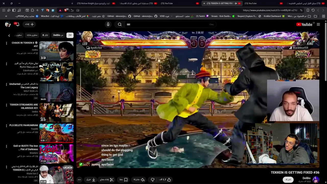Click the YouTube logo to go home
327x184 pixels.
(x=304, y=24)
